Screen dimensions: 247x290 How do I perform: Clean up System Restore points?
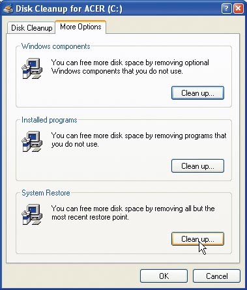(197, 239)
